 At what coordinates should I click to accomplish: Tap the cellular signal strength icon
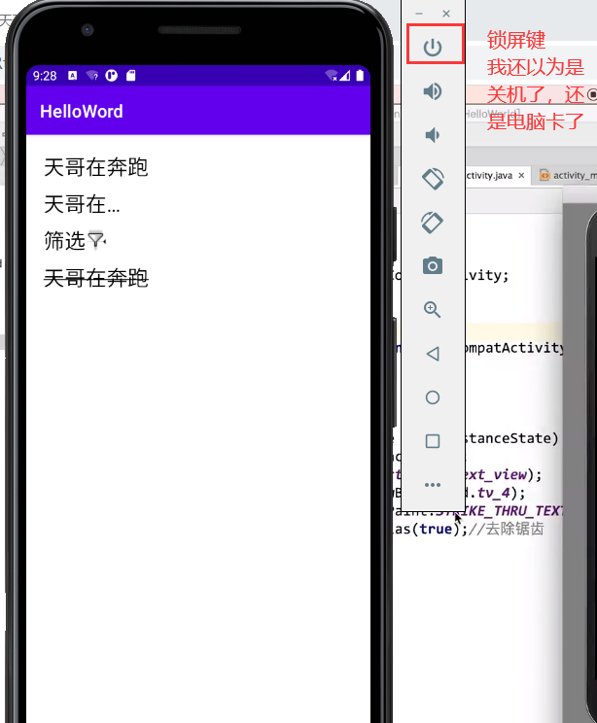pyautogui.click(x=345, y=76)
